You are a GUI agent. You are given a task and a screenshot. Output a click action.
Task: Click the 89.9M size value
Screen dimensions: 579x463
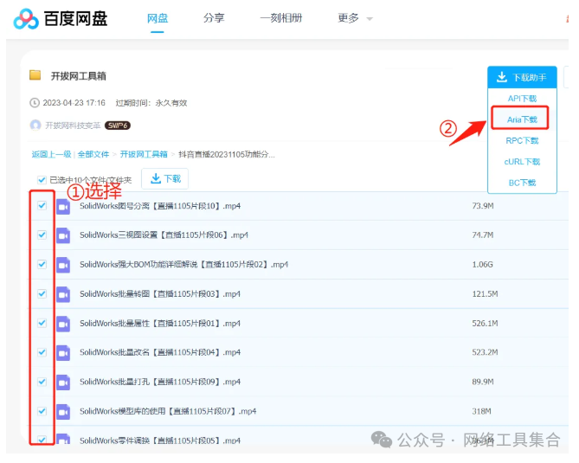pos(483,382)
